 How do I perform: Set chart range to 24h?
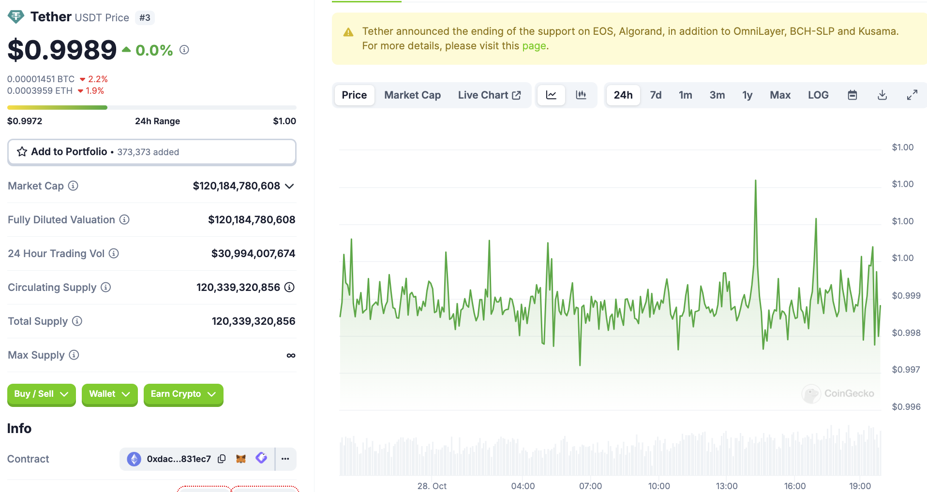point(623,95)
